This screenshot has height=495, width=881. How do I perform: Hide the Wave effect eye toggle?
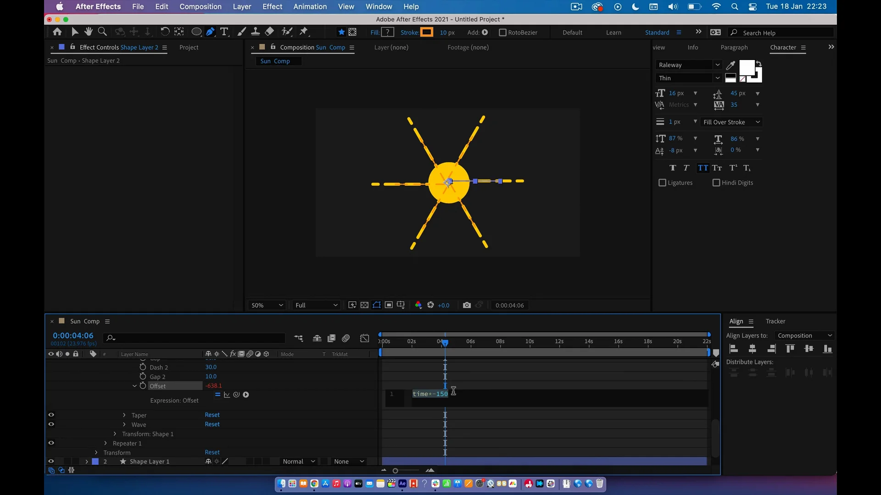51,424
